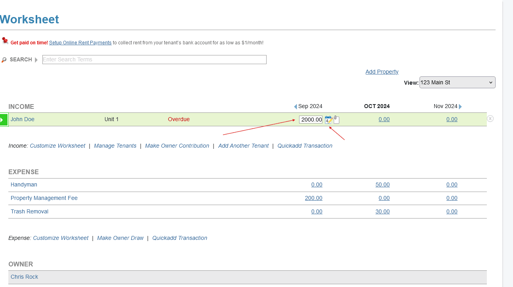Click Add Another Tenant link
Image resolution: width=513 pixels, height=287 pixels.
click(243, 146)
